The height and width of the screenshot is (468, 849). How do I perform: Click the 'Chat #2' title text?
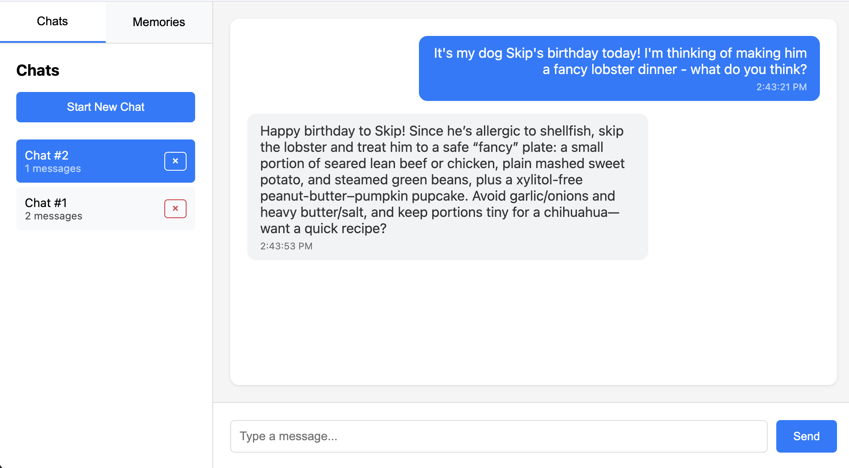tap(47, 155)
